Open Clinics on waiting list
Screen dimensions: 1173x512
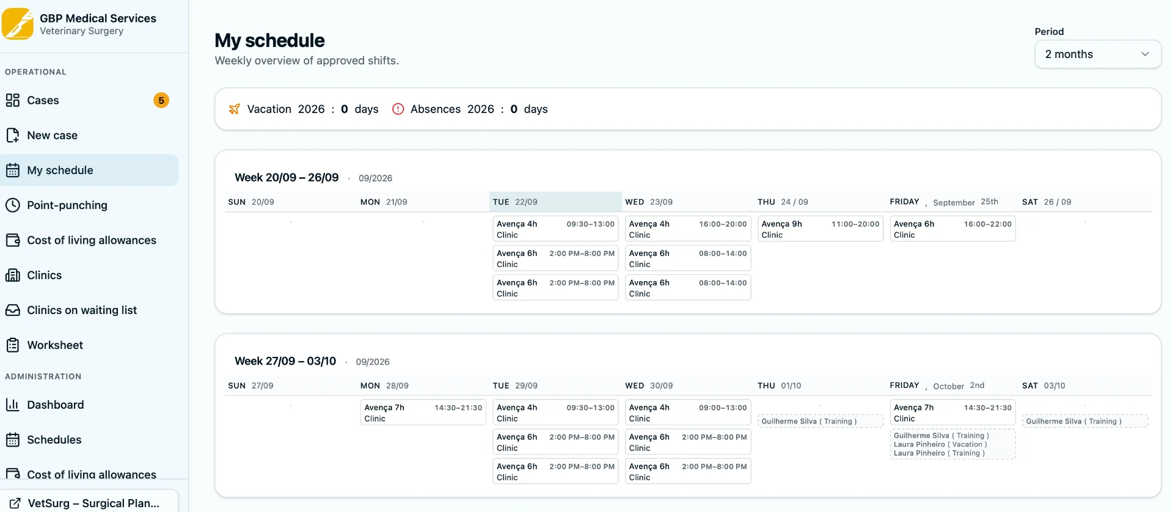point(89,310)
